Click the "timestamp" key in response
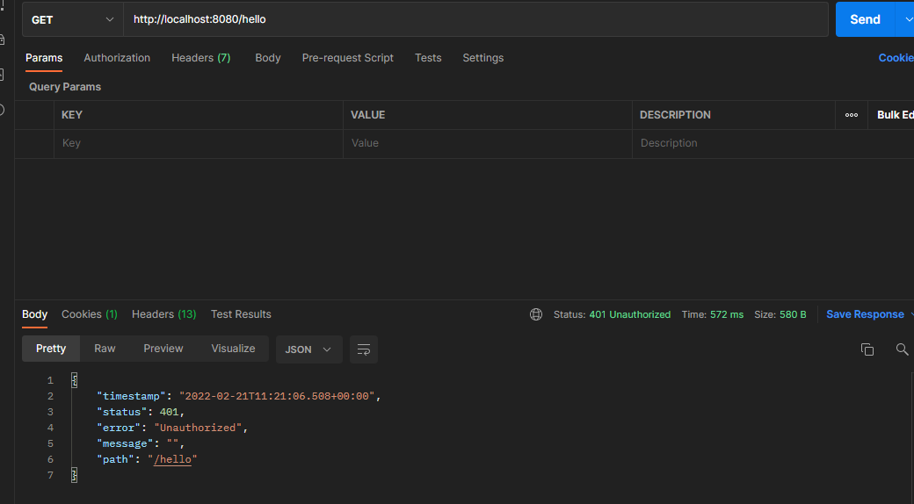Image resolution: width=914 pixels, height=504 pixels. [x=132, y=396]
